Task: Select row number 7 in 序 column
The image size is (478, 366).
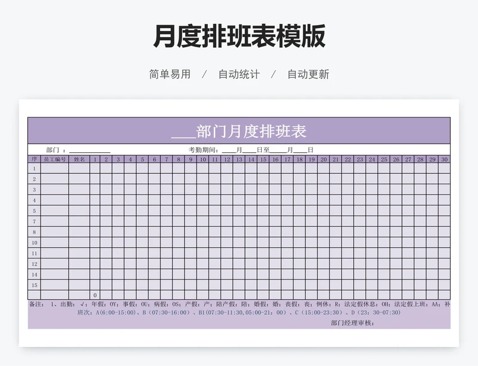Action: [34, 222]
